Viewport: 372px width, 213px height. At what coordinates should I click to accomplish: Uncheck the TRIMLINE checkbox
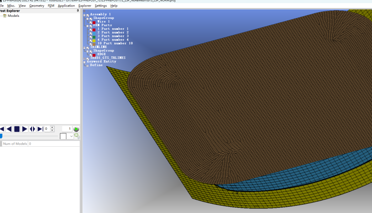[x=87, y=48]
